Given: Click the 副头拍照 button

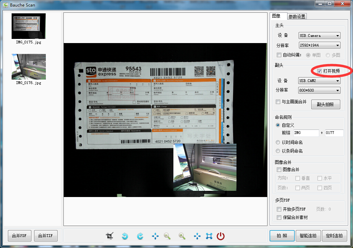Looking at the screenshot, I should coord(325,104).
